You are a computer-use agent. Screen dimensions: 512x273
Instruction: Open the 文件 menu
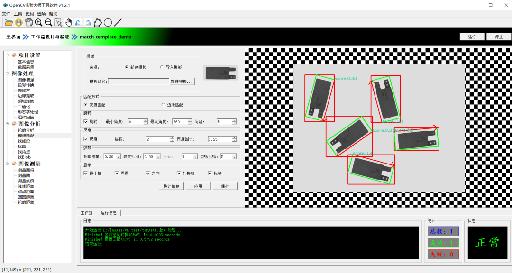6,14
